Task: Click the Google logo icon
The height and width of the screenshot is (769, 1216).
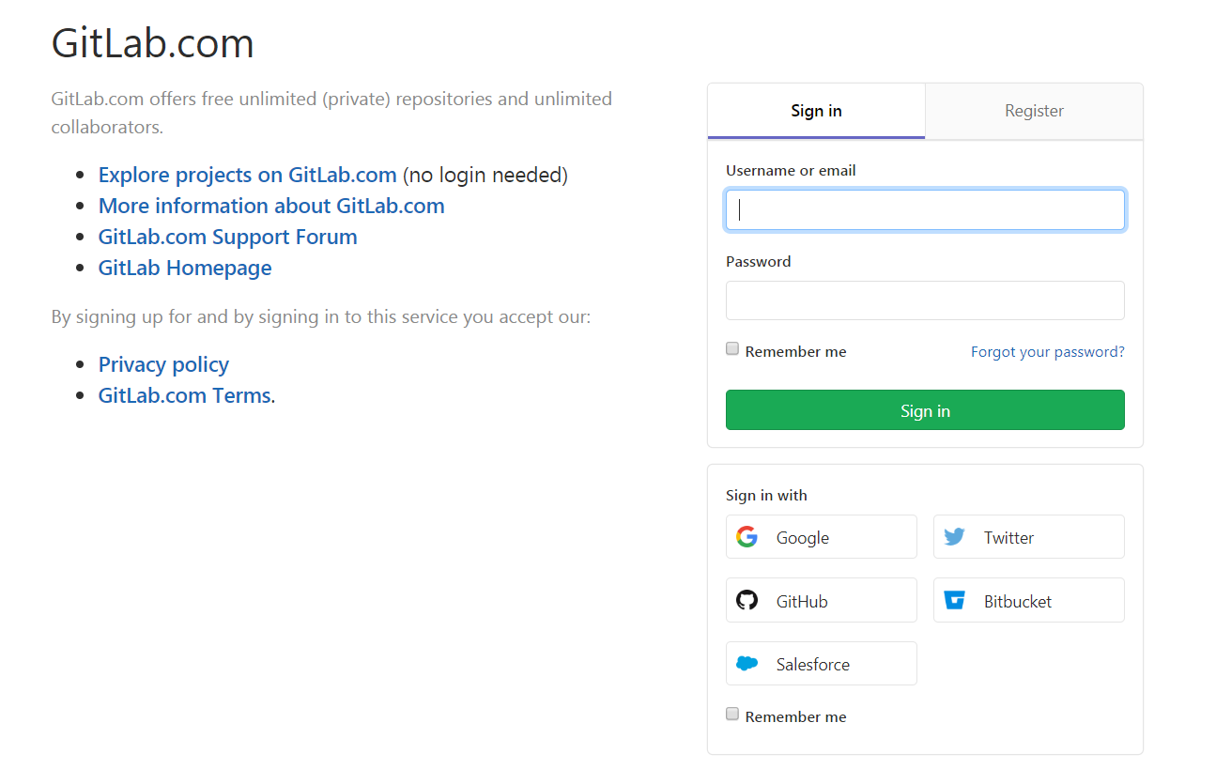Action: click(x=747, y=537)
